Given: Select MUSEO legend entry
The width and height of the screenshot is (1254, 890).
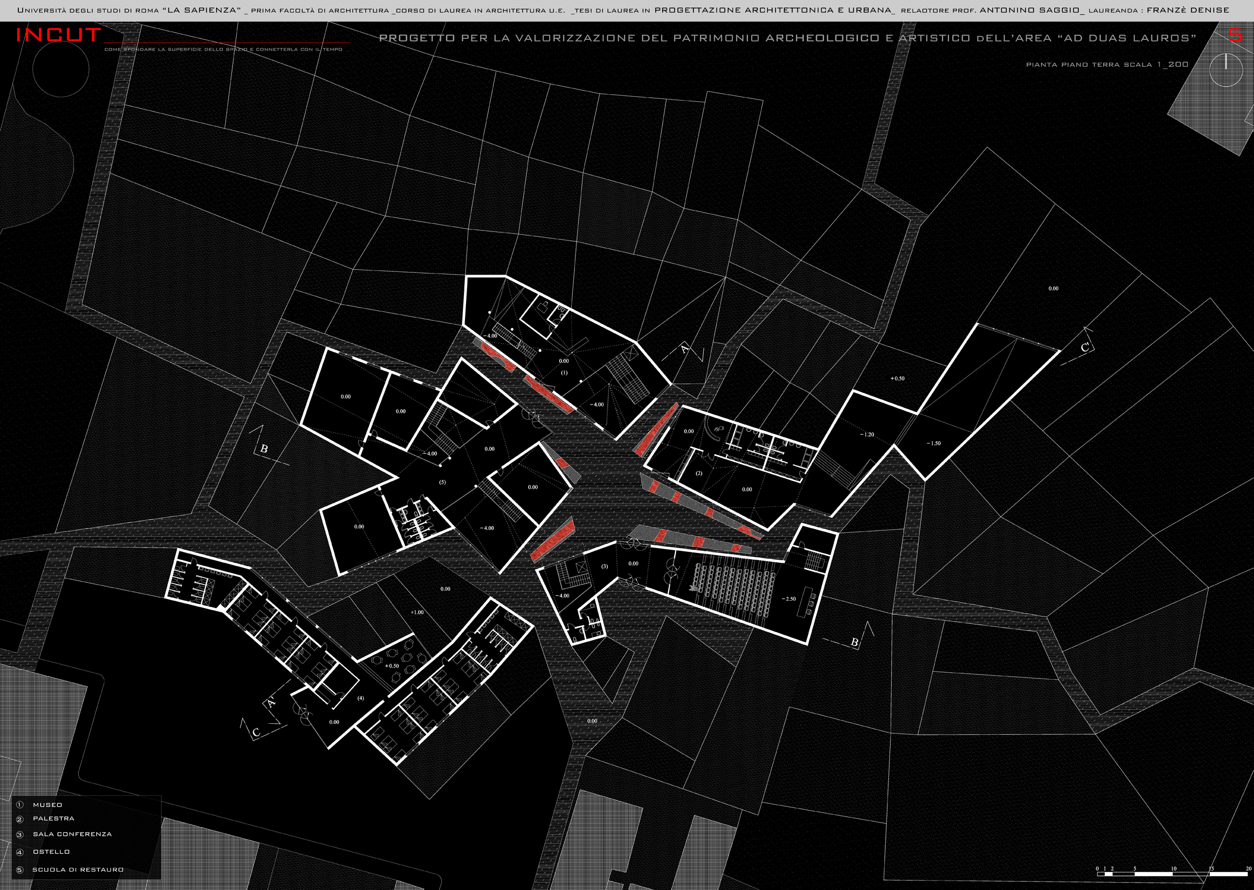Looking at the screenshot, I should (48, 804).
